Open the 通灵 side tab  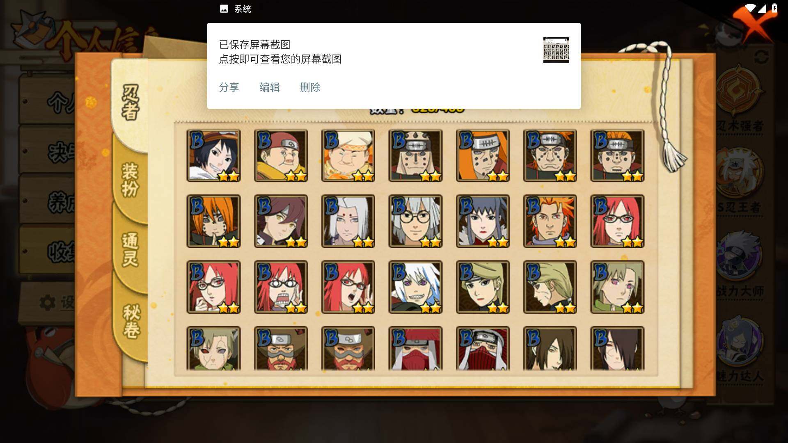(x=131, y=250)
